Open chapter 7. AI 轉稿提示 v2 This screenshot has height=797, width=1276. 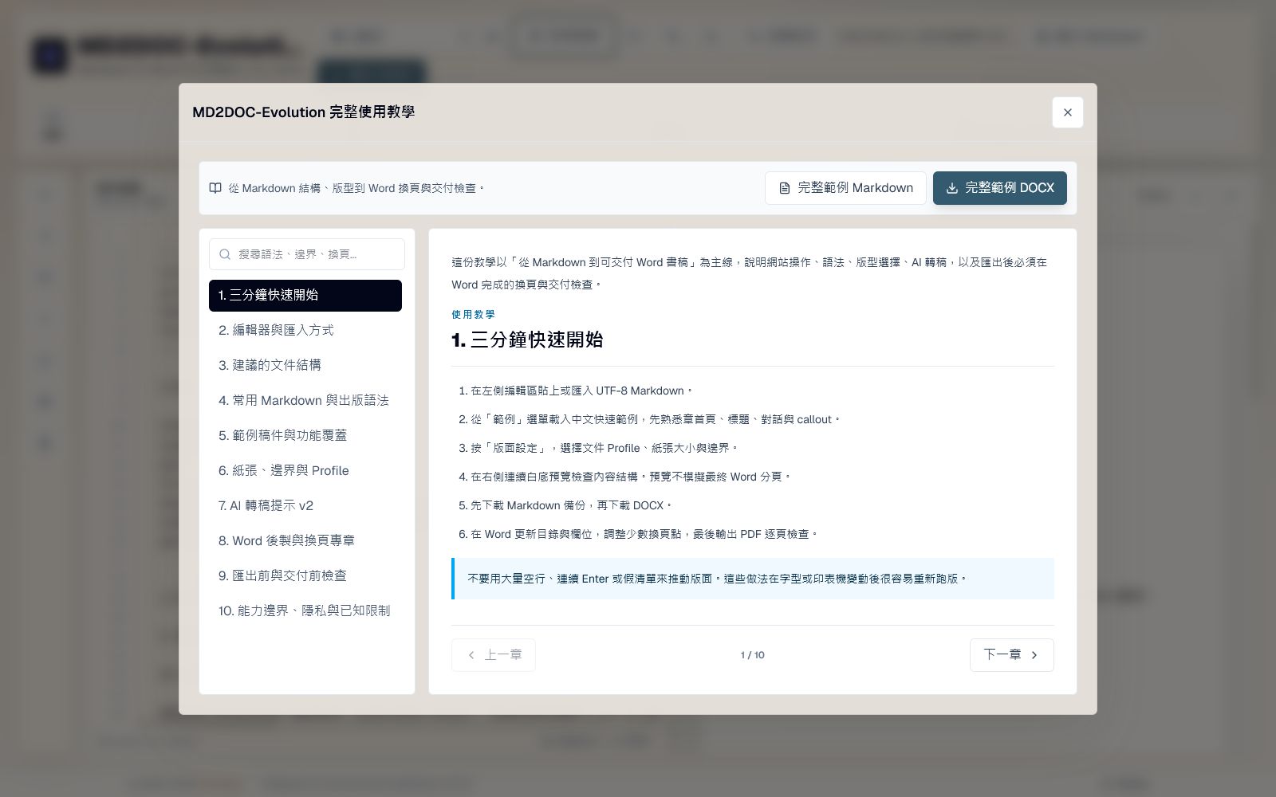tap(305, 505)
